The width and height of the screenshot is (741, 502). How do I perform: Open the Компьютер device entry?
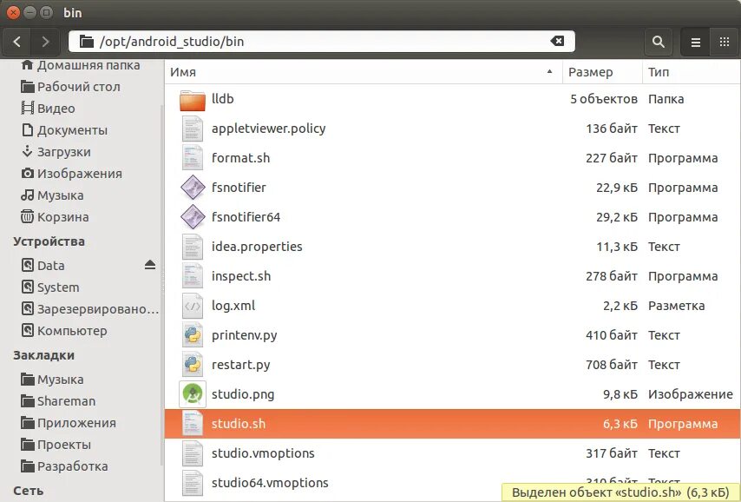72,331
